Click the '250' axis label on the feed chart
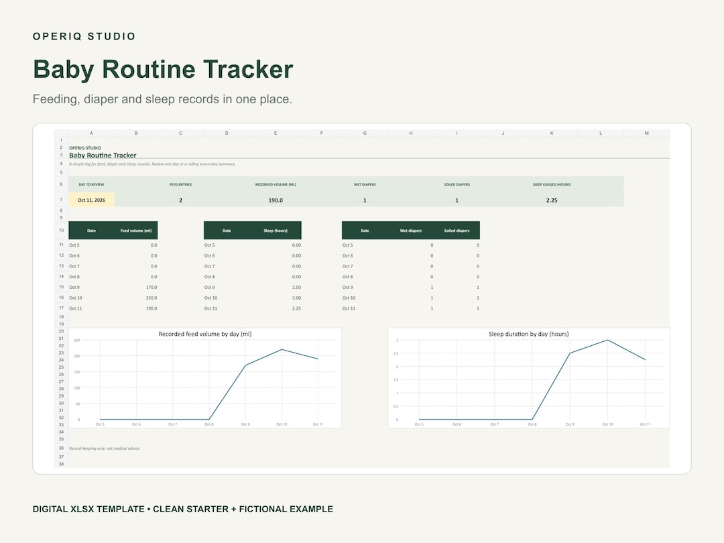The width and height of the screenshot is (724, 543). 76,341
